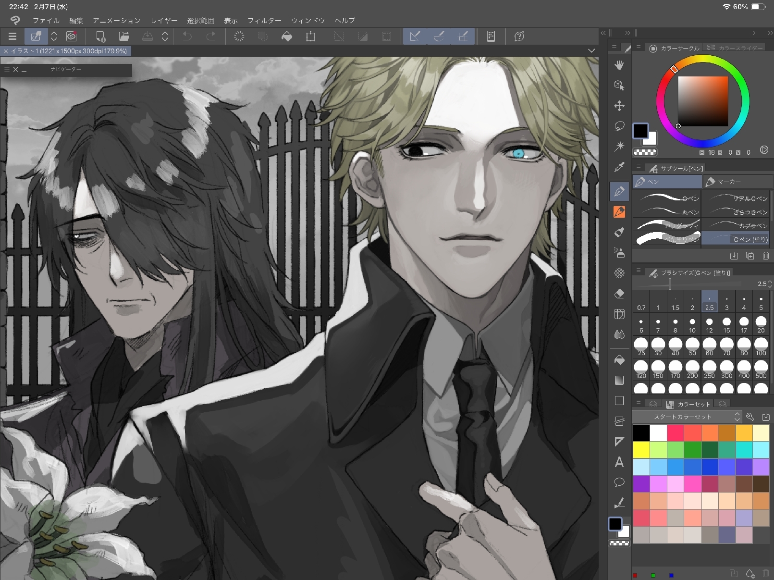
Task: Select the Brush tool in tool palette
Action: [x=619, y=232]
